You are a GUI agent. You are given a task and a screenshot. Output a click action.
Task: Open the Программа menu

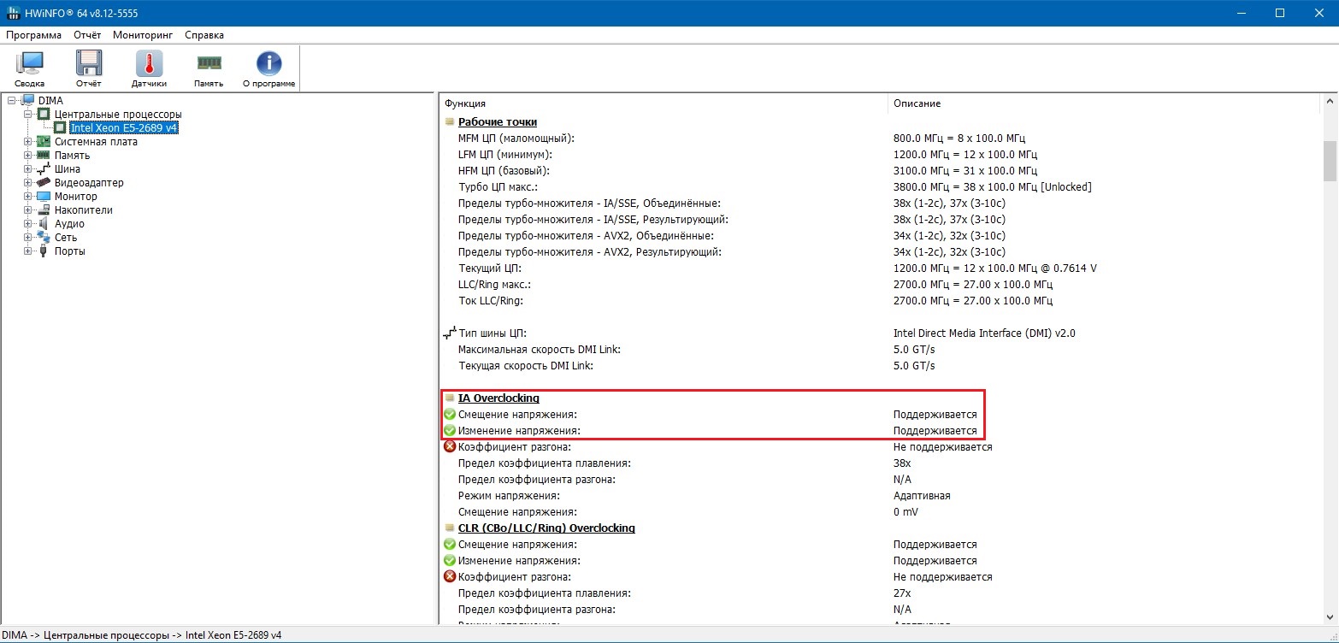click(x=33, y=35)
